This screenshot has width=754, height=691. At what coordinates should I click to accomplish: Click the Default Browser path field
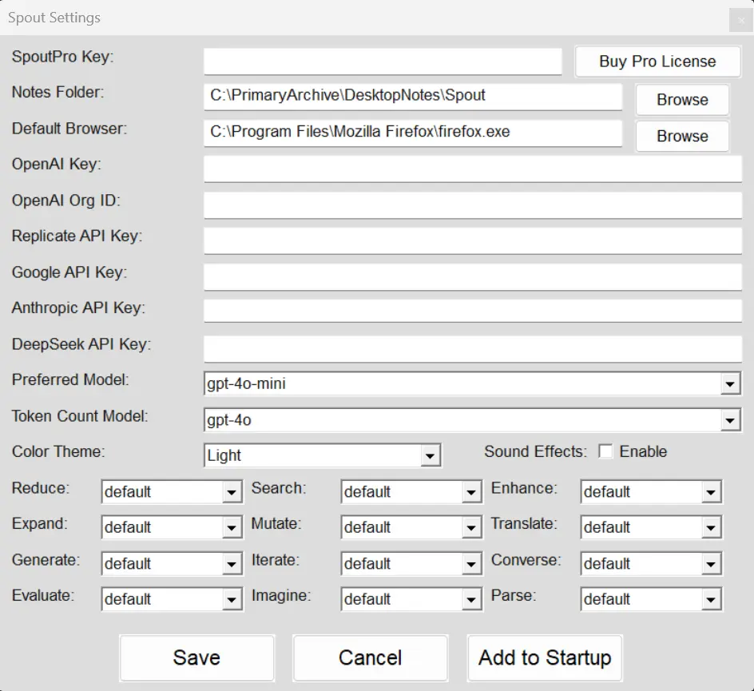click(413, 133)
